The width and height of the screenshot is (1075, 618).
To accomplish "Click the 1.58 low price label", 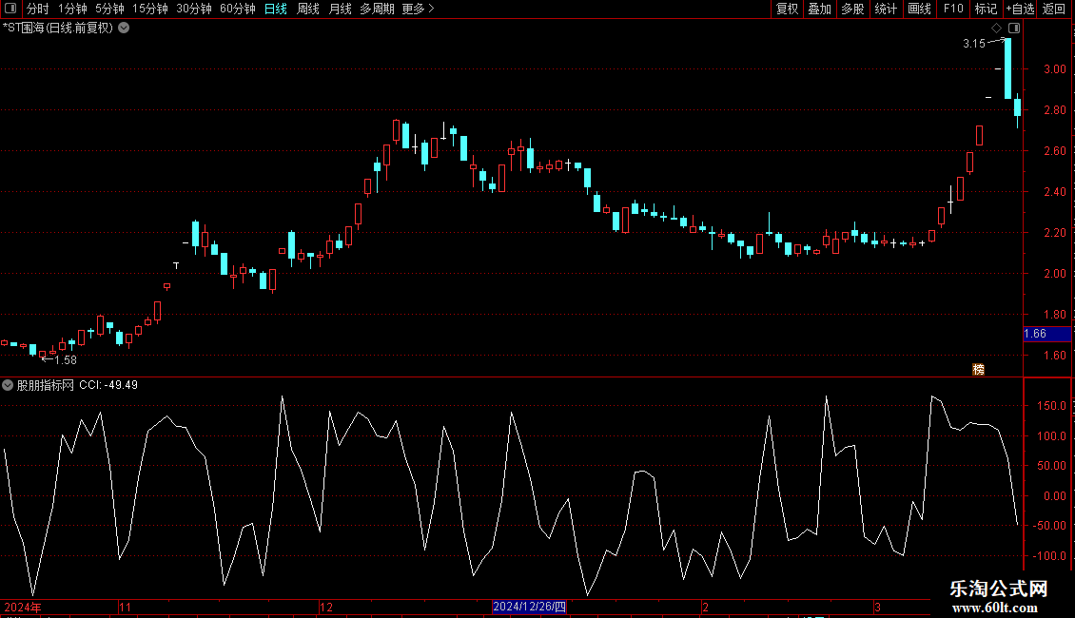I will (x=66, y=359).
